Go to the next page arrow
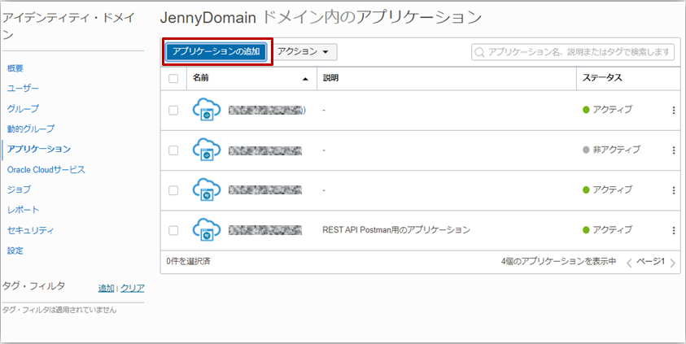The width and height of the screenshot is (686, 344). (673, 263)
